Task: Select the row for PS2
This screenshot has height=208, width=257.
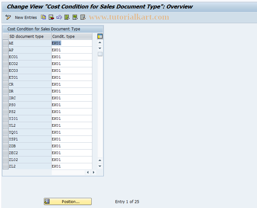Action: click(x=6, y=112)
